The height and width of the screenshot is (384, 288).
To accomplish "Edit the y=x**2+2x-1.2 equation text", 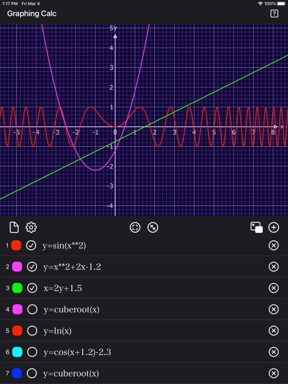I will pyautogui.click(x=72, y=266).
